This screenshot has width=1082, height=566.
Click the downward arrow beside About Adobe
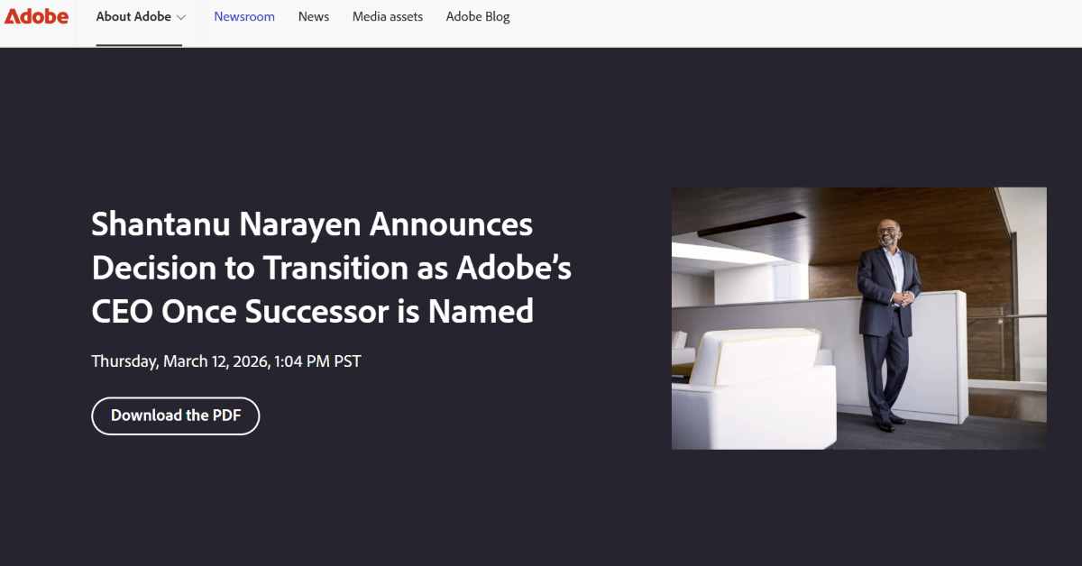tap(180, 16)
